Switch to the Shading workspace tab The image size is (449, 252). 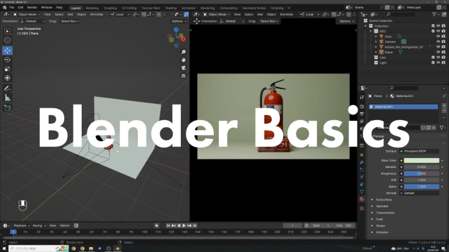coord(171,8)
